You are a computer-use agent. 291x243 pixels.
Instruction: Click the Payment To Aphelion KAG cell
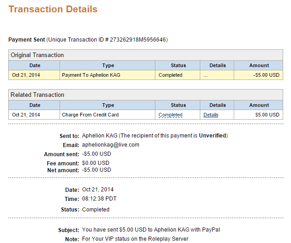(x=91, y=75)
